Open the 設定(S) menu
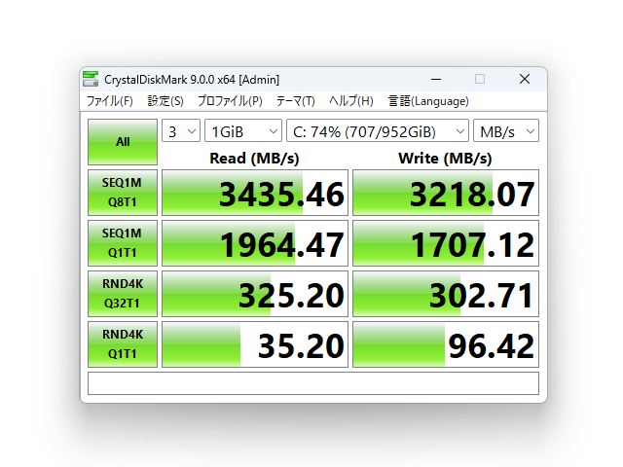 pos(165,101)
